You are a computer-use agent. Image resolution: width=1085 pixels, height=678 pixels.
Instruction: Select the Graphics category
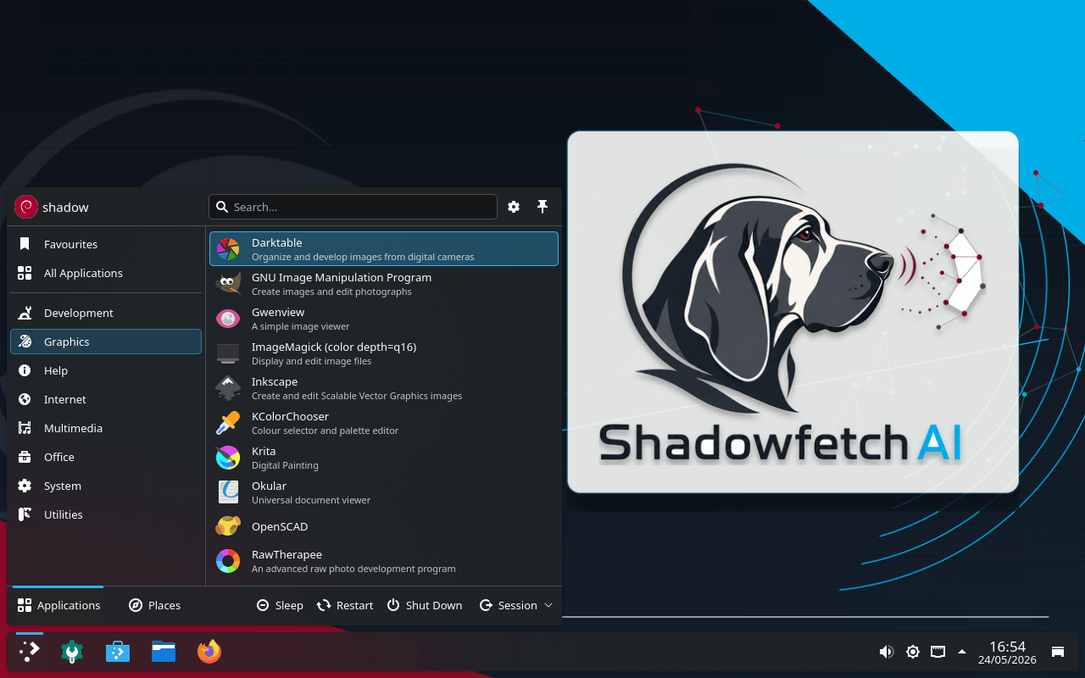(106, 342)
